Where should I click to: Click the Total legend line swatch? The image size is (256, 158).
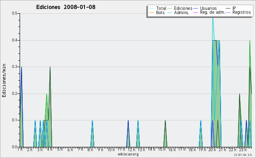pos(151,9)
